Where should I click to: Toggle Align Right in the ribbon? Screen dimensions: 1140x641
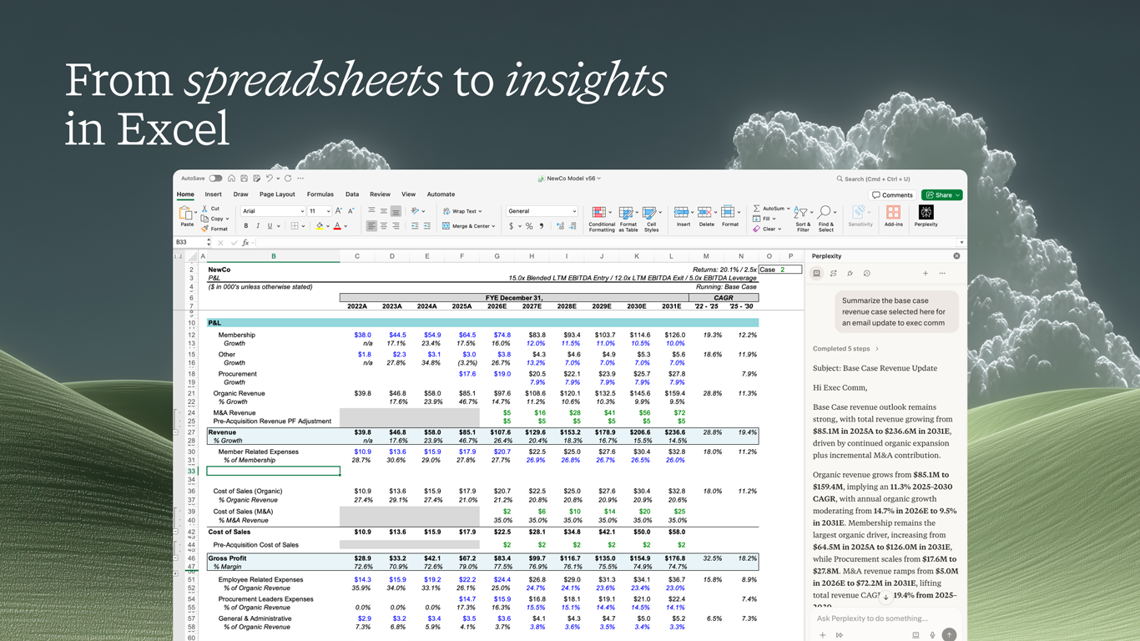coord(396,226)
